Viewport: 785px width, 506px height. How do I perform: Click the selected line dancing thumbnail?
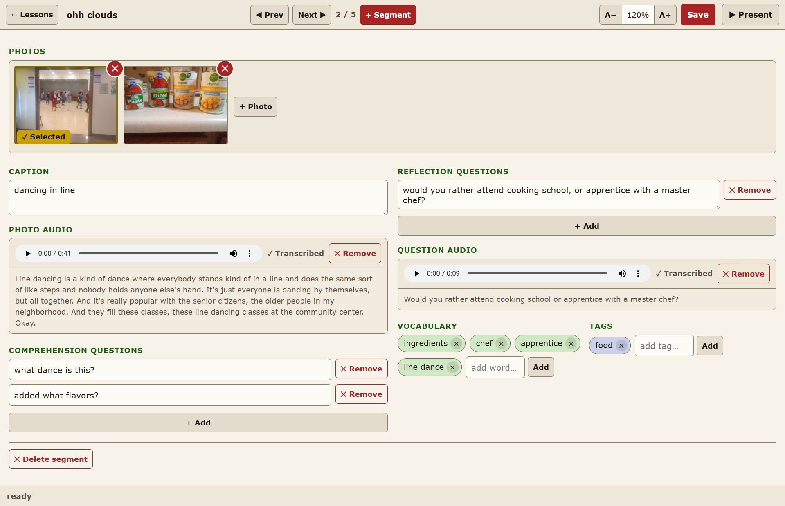point(66,105)
